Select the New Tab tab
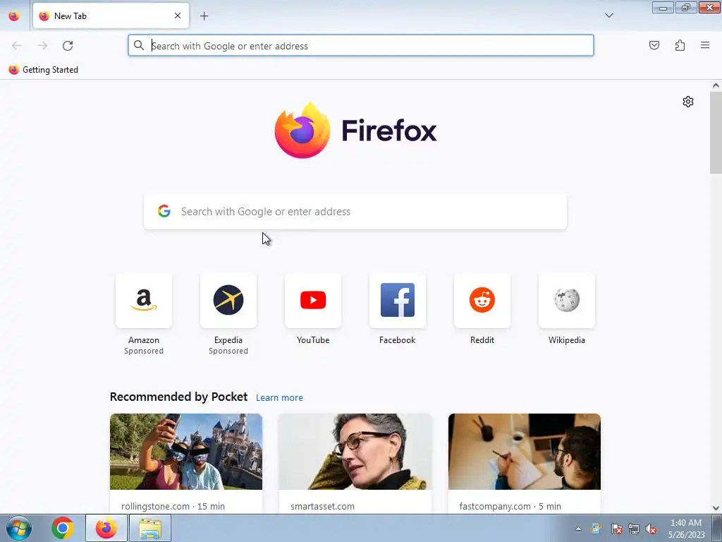722x542 pixels. [x=111, y=16]
